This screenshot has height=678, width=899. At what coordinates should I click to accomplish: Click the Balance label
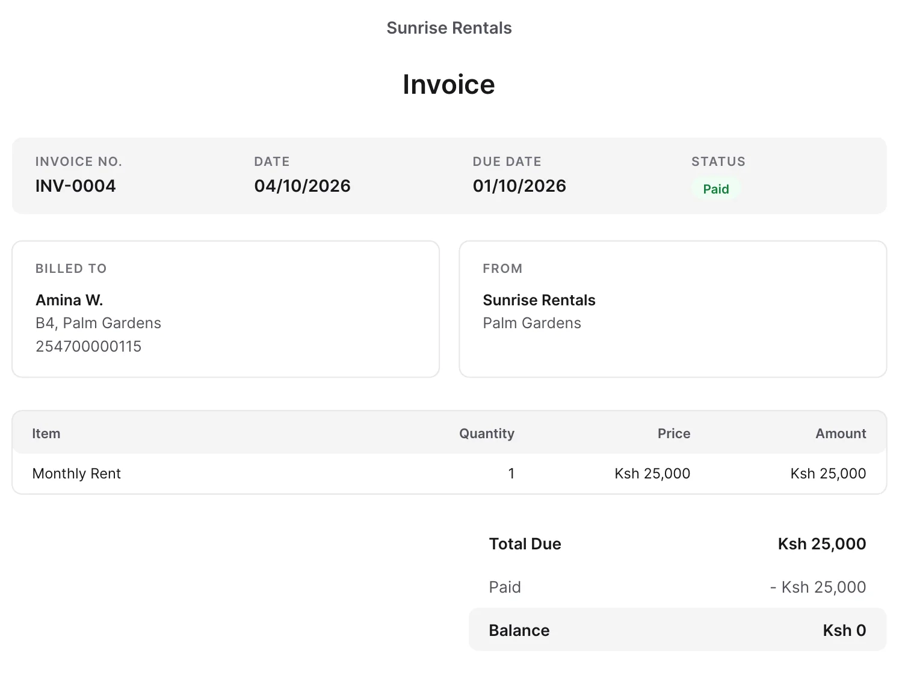pos(519,630)
